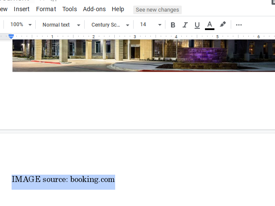Open the Format menu
The height and width of the screenshot is (206, 275).
click(46, 9)
